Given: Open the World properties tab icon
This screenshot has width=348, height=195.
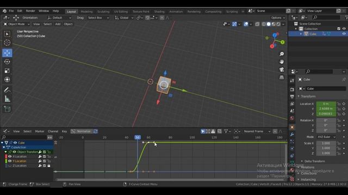Looking at the screenshot, I should [292, 118].
